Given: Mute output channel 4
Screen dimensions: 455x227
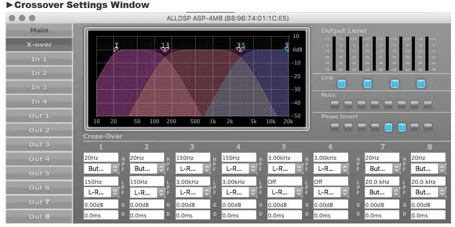Looking at the screenshot, I should [x=375, y=104].
